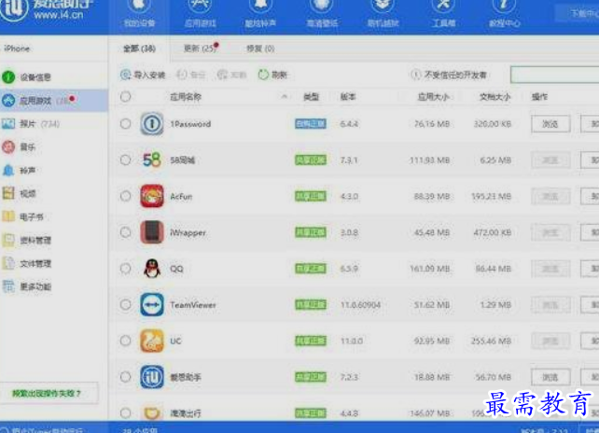Select the 58同城 row checkbox
599x433 pixels.
(125, 160)
